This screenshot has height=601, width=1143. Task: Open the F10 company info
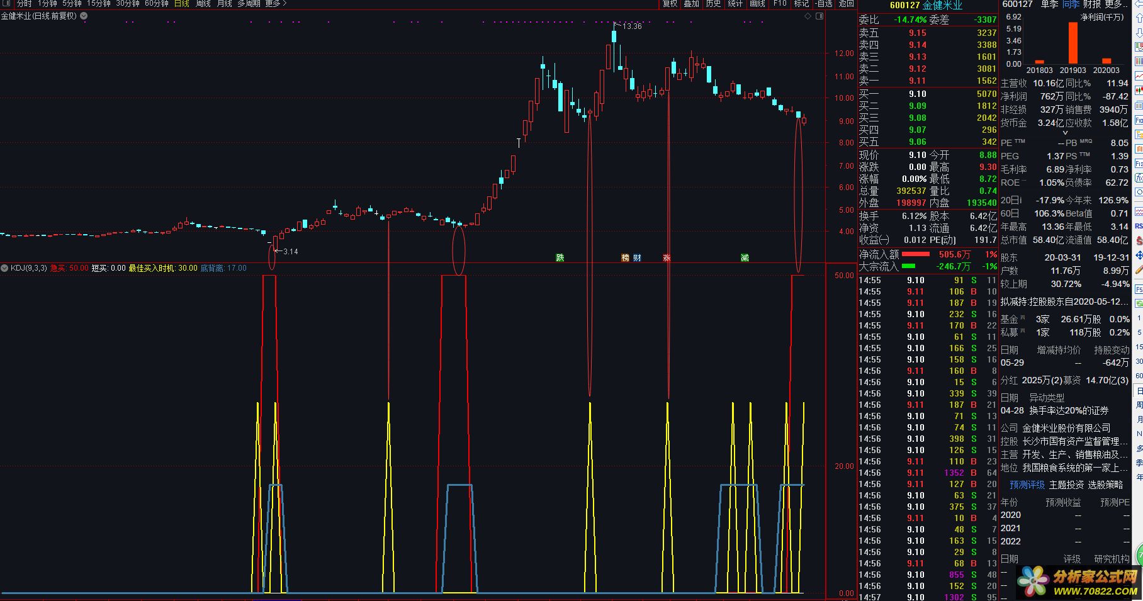780,4
